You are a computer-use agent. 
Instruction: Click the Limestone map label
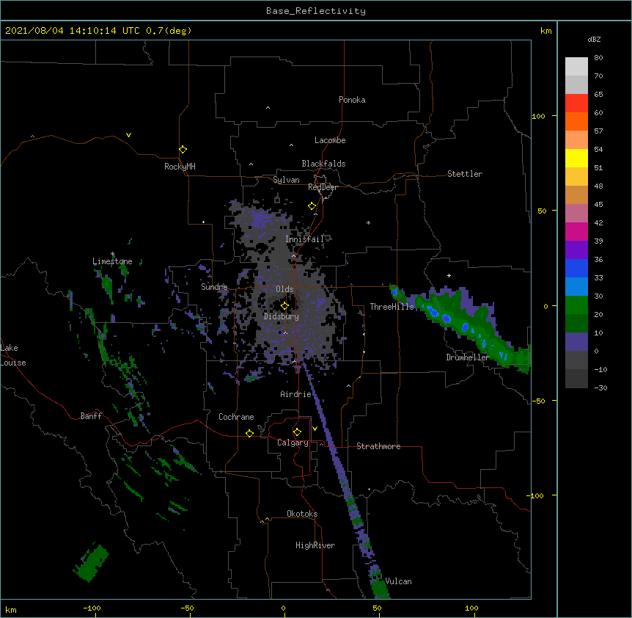112,261
